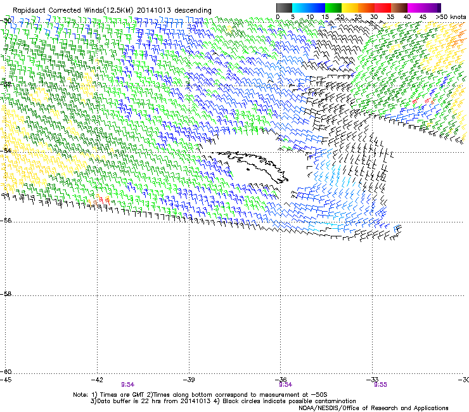Click the legend value "25"
The width and height of the screenshot is (469, 412).
(358, 17)
